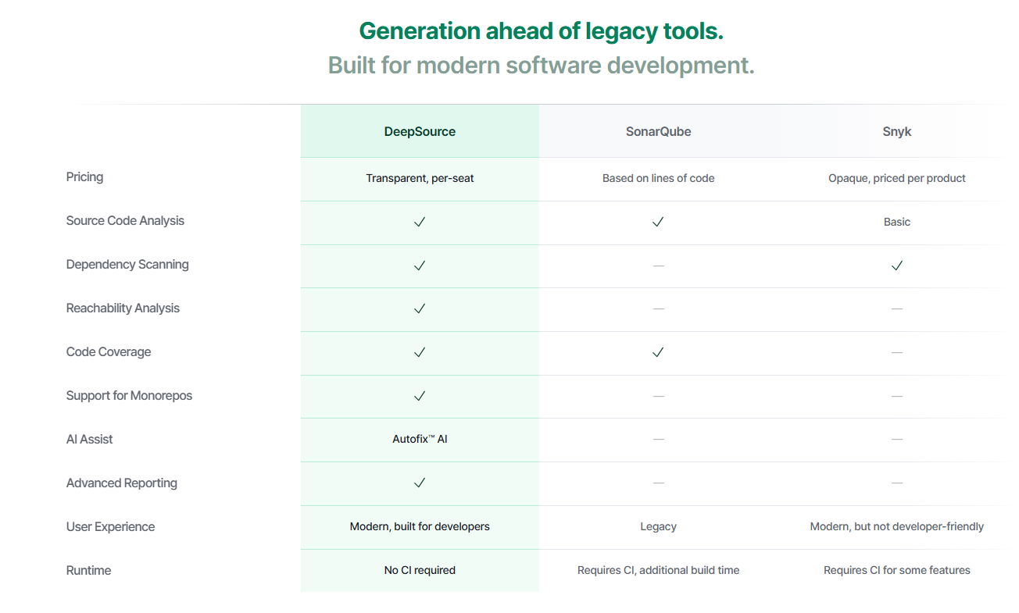Click DeepSource Reachability Analysis checkmark

pyautogui.click(x=420, y=308)
